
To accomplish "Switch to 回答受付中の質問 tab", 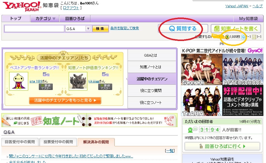I will 20,142.
